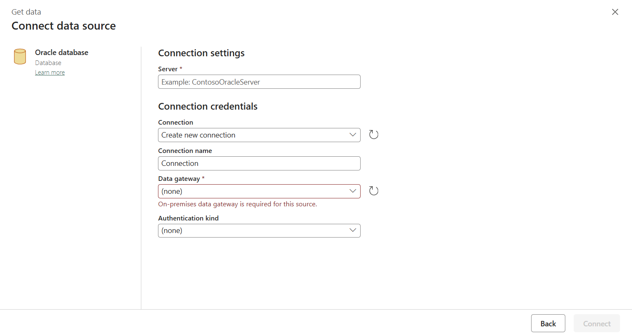Click the gateway required error message
This screenshot has width=632, height=333.
[238, 204]
